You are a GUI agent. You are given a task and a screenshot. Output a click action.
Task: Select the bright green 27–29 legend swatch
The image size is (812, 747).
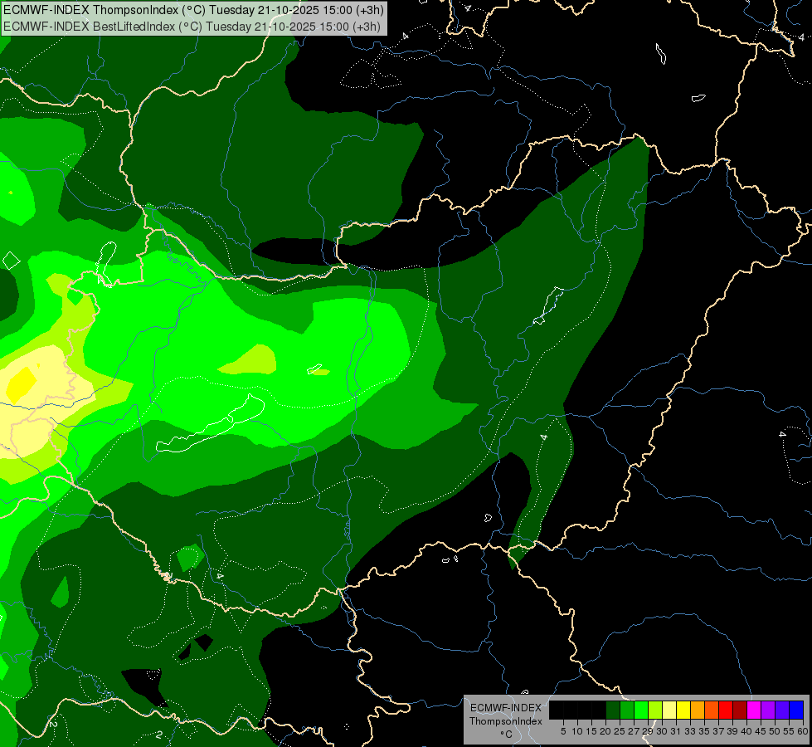(641, 710)
